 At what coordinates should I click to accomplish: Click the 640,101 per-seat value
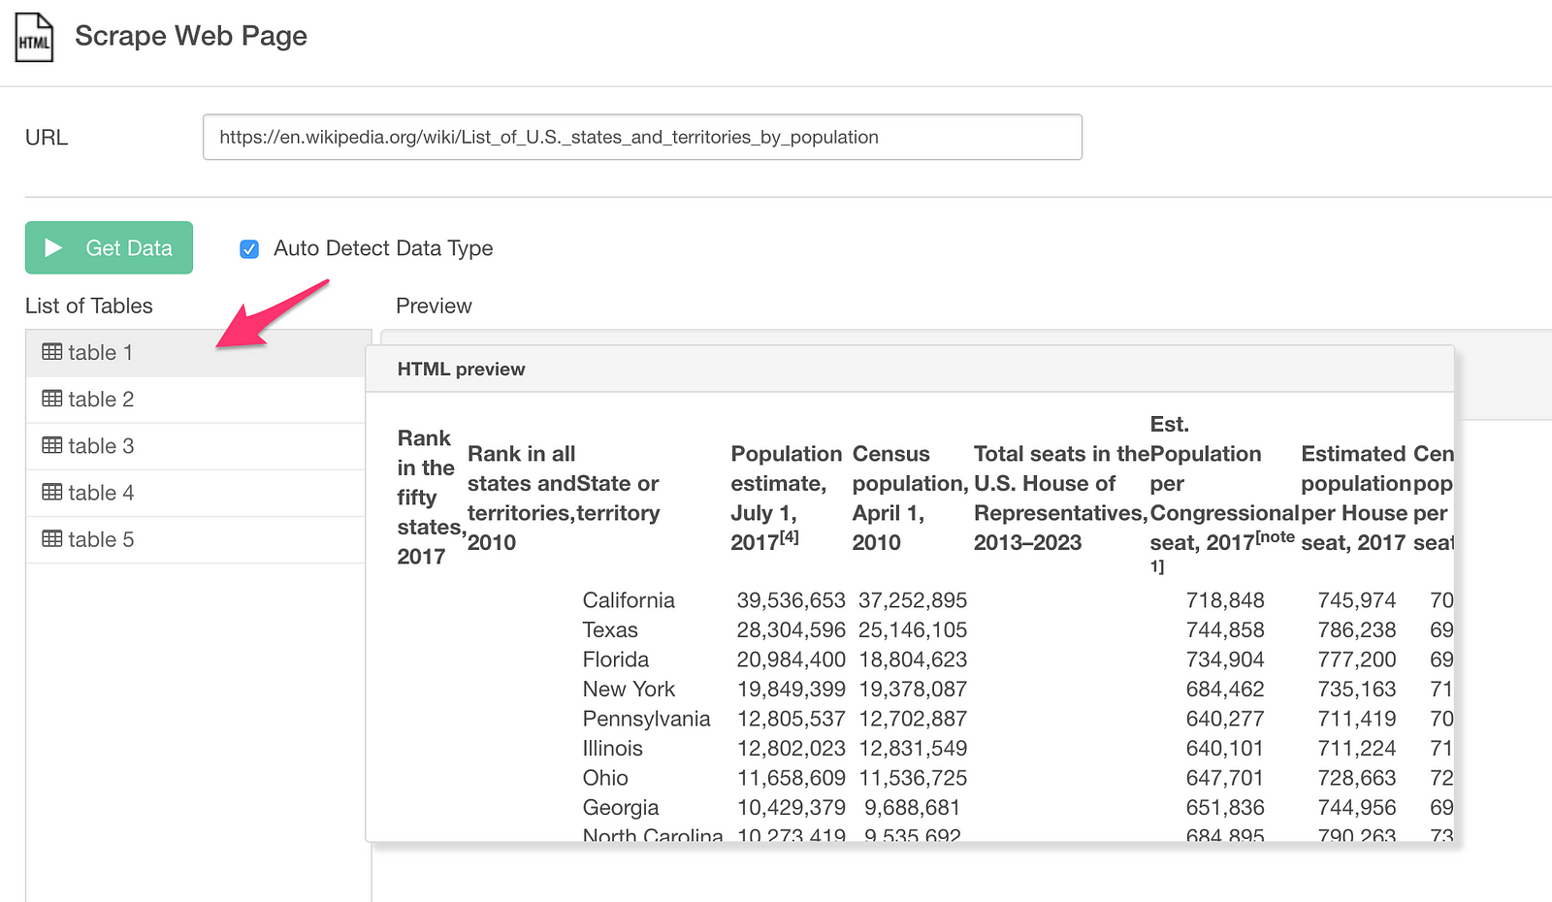(x=1225, y=749)
